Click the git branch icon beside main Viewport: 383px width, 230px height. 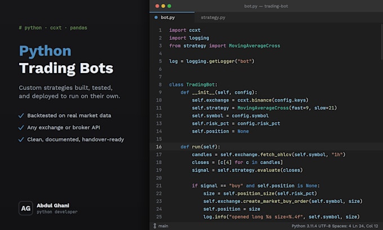pyautogui.click(x=155, y=226)
